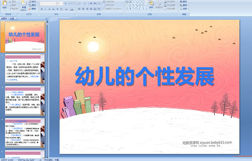Expand the shapes gallery more arrow
Image resolution: width=252 pixels, height=161 pixels.
146,8
